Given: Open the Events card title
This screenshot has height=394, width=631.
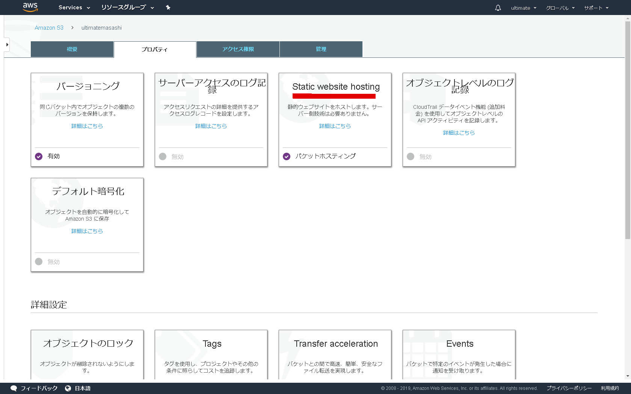Looking at the screenshot, I should click(460, 344).
